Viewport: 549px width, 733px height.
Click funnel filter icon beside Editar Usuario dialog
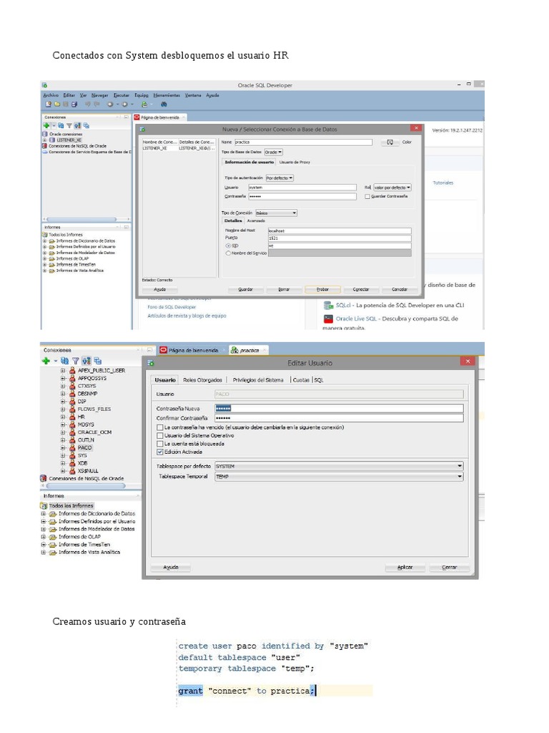[76, 361]
